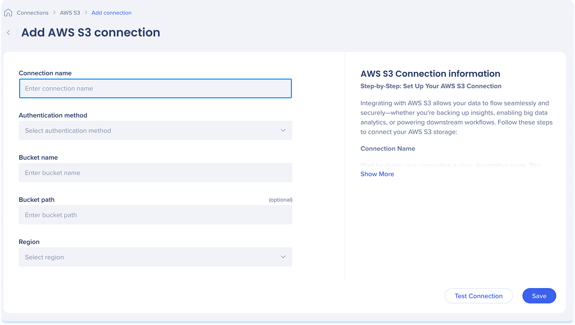Screen dimensions: 575x325
Task: Expand the authentication method chevron arrow
Action: pyautogui.click(x=283, y=130)
